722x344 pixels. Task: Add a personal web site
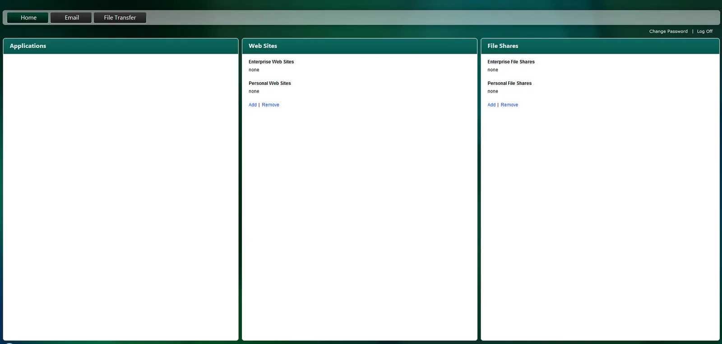tap(253, 105)
